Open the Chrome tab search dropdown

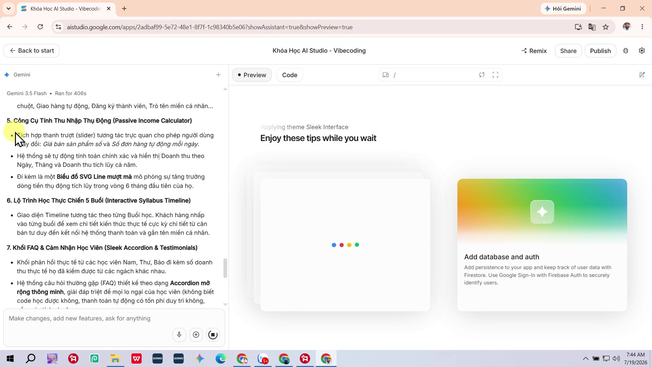click(x=8, y=8)
